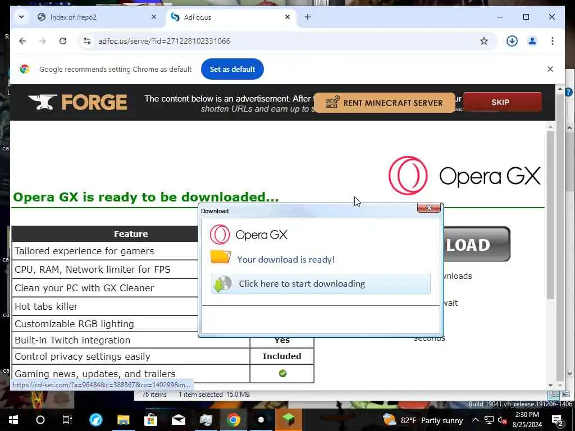Open Chrome icon on the taskbar
The width and height of the screenshot is (575, 431).
pyautogui.click(x=233, y=420)
